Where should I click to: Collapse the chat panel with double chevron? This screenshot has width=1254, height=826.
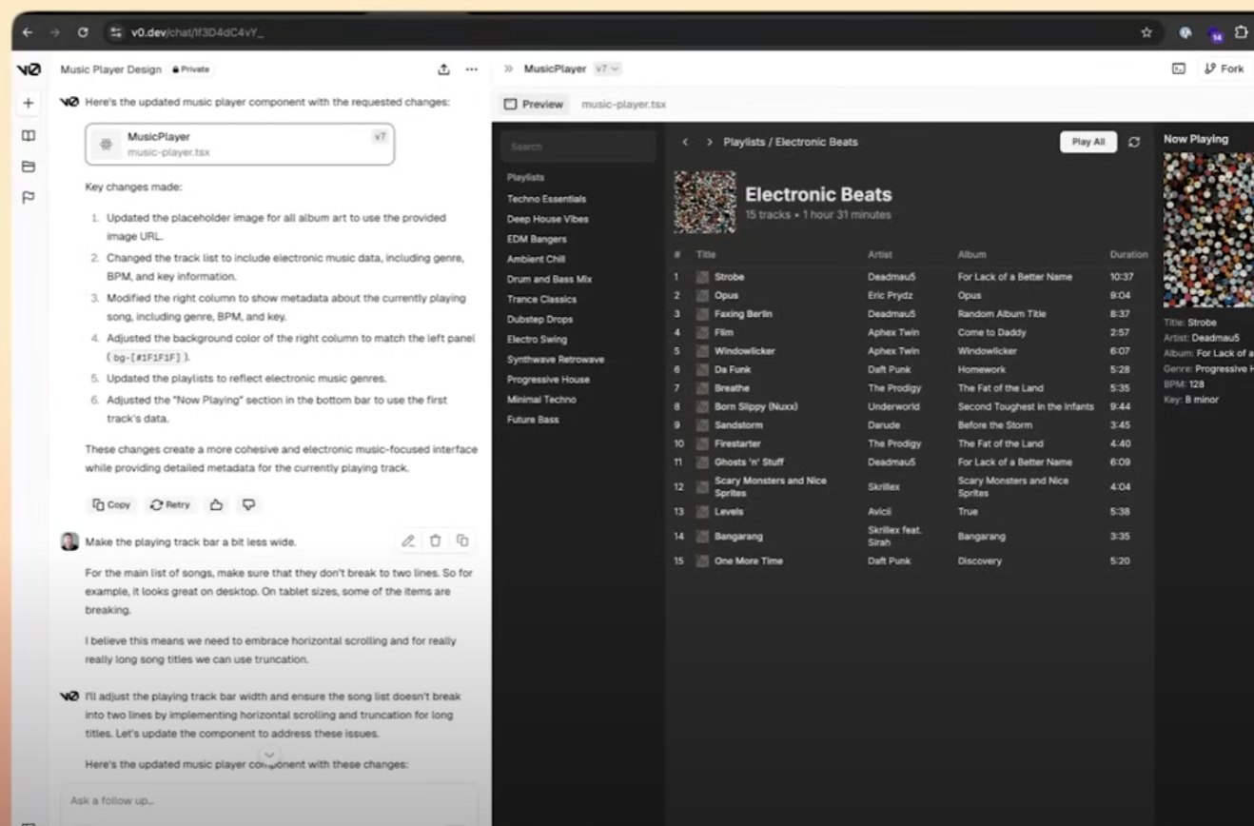[x=509, y=69]
